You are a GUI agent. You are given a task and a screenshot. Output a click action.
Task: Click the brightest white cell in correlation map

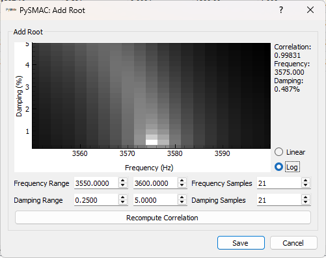tap(152, 142)
